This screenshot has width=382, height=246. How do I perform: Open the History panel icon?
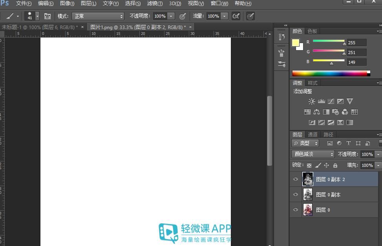[281, 37]
